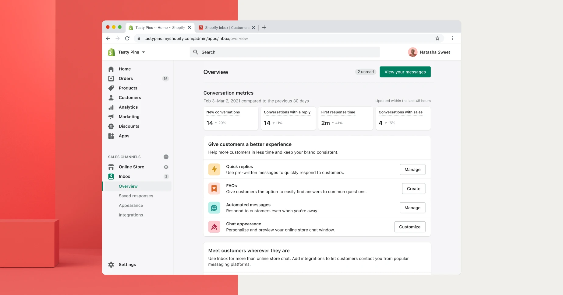Viewport: 563px width, 295px height.
Task: Add a new sales channel with the plus button
Action: pyautogui.click(x=166, y=157)
